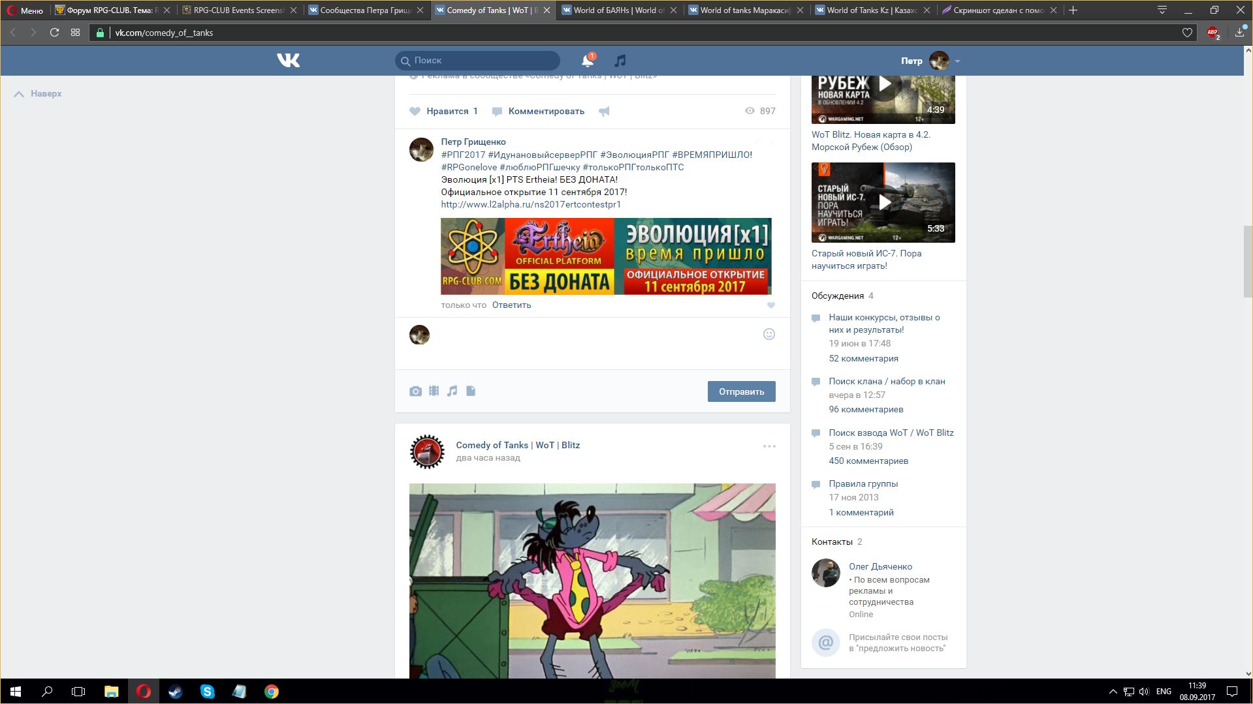1253x704 pixels.
Task: Go back in browser history
Action: (x=13, y=33)
